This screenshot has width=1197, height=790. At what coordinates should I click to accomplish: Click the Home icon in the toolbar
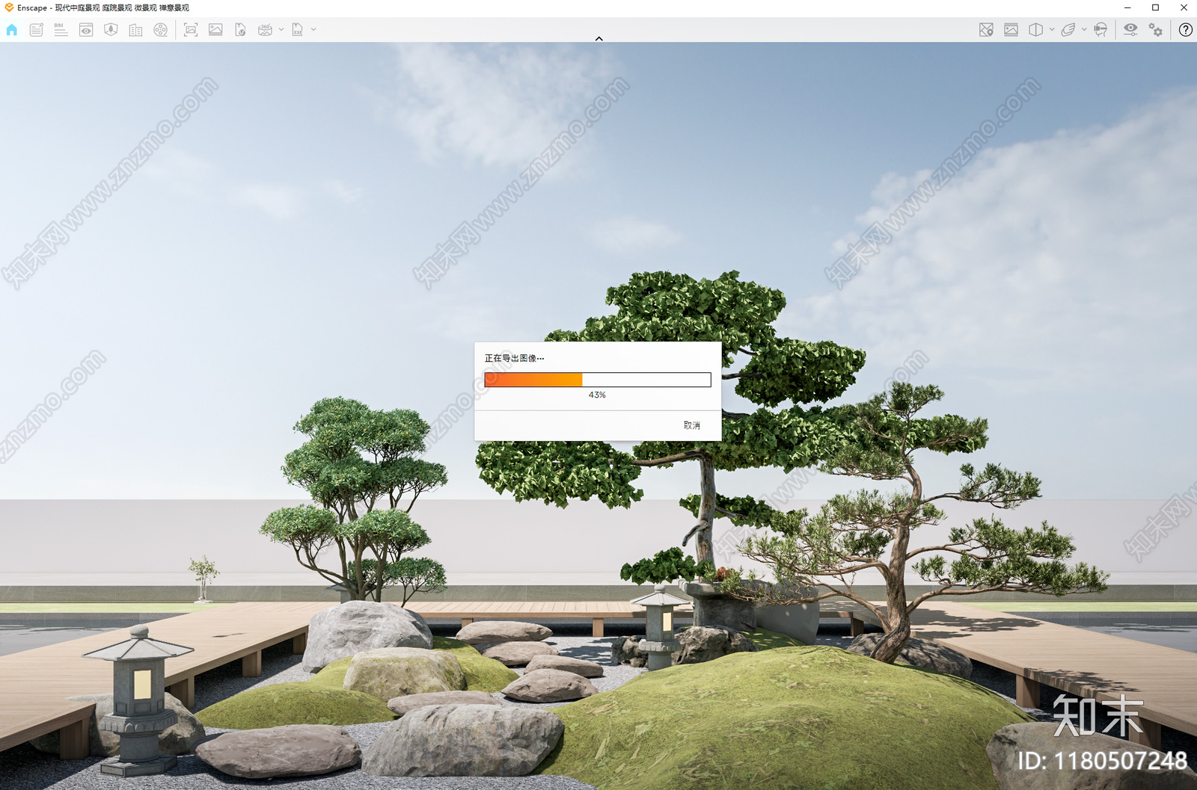pyautogui.click(x=12, y=30)
